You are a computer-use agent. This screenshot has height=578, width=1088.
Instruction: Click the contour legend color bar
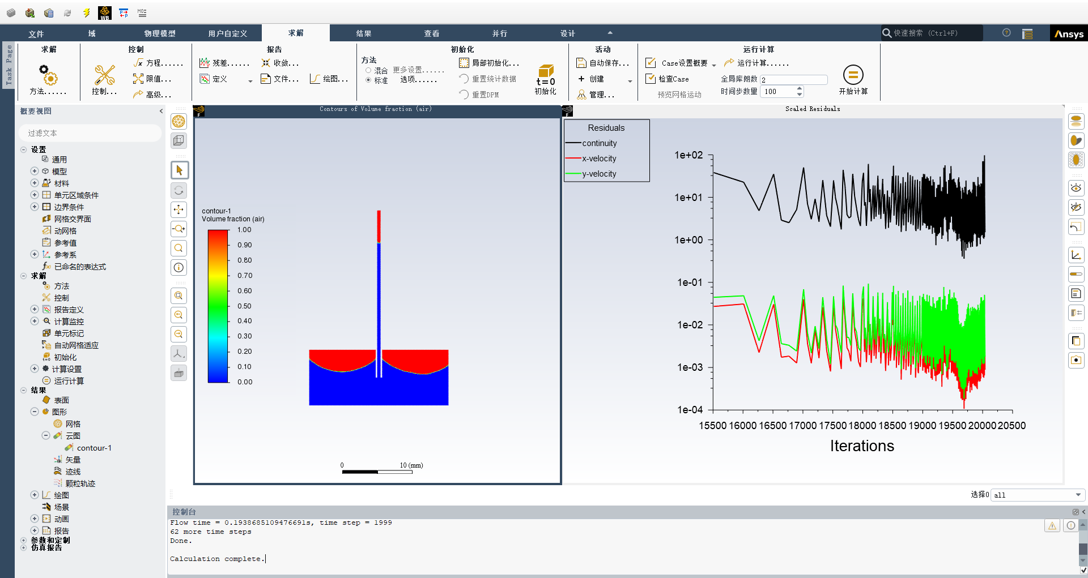[x=218, y=306]
